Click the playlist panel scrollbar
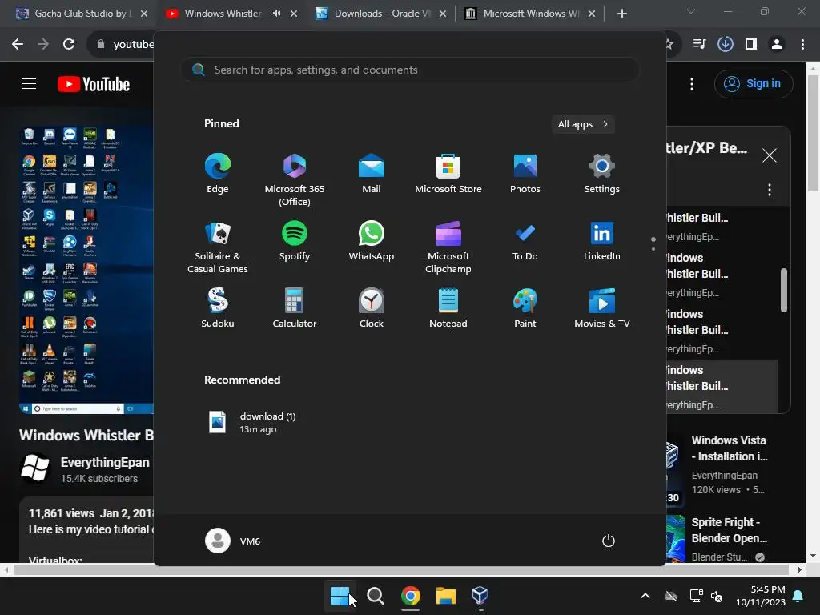Screen dimensions: 820x615 tap(783, 290)
